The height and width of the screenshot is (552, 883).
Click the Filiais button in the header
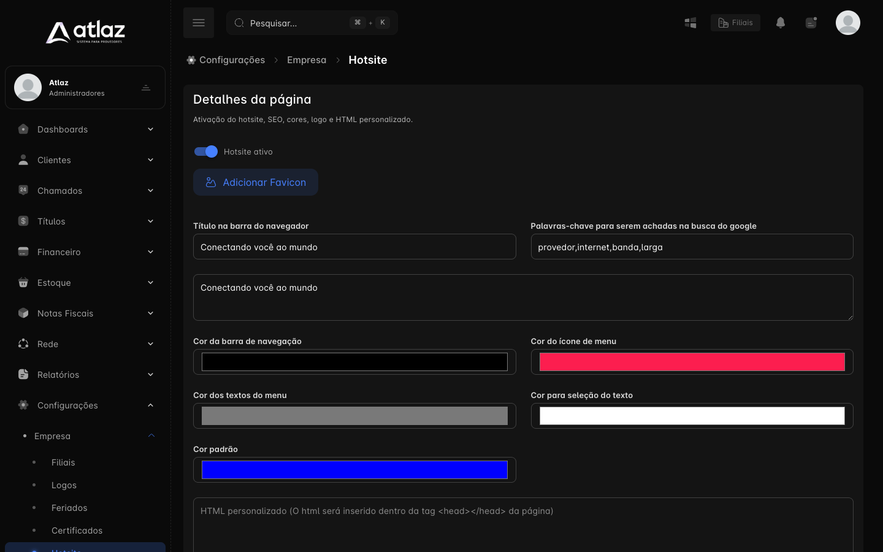[735, 23]
